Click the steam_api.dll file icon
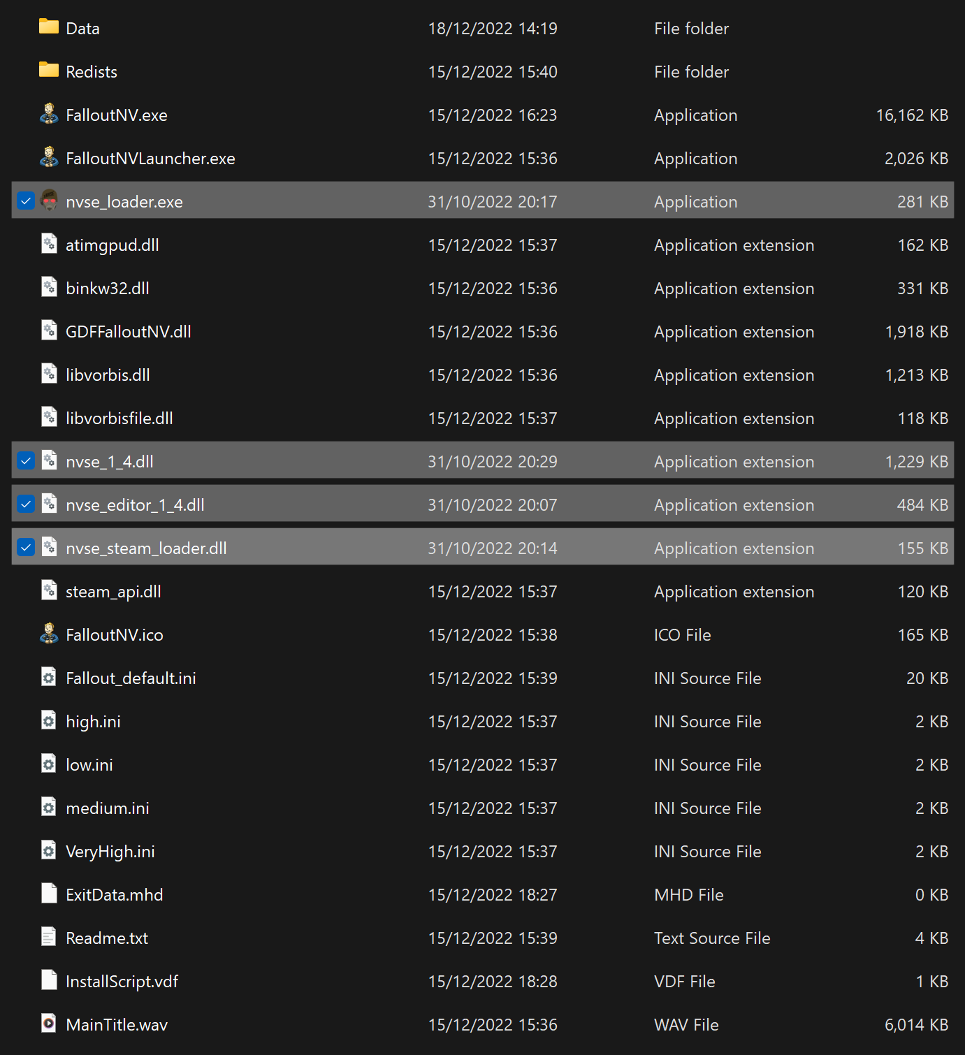Screen dimensions: 965x1055 tap(49, 590)
